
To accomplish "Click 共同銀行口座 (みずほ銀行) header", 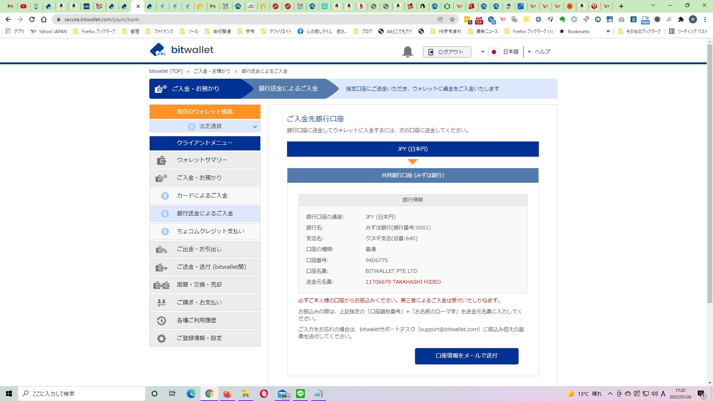I will click(413, 175).
